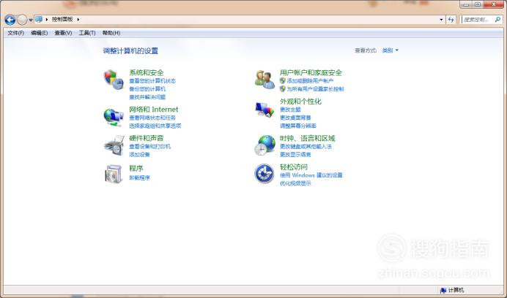Open 外观和个性化 category link
The height and width of the screenshot is (298, 507).
(x=300, y=102)
